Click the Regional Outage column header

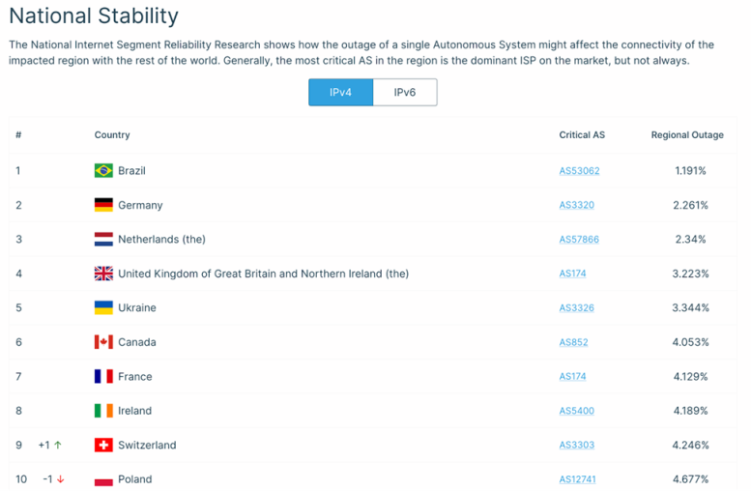(x=687, y=135)
